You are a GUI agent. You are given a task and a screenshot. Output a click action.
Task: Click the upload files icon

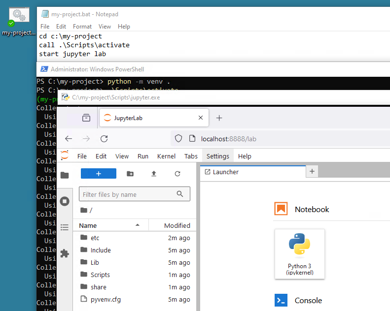click(154, 174)
